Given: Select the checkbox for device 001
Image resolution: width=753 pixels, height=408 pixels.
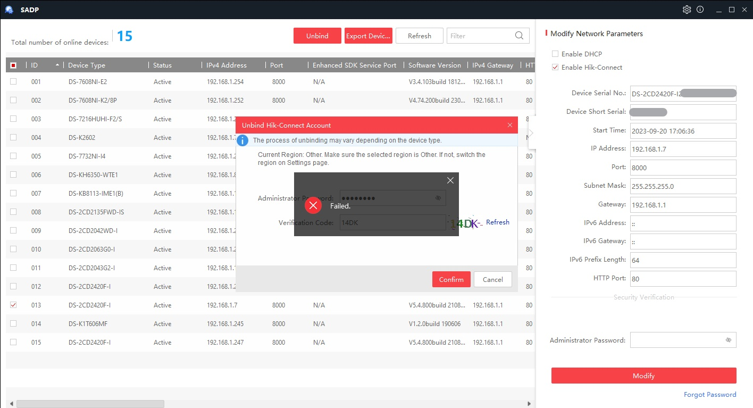Looking at the screenshot, I should 13,81.
